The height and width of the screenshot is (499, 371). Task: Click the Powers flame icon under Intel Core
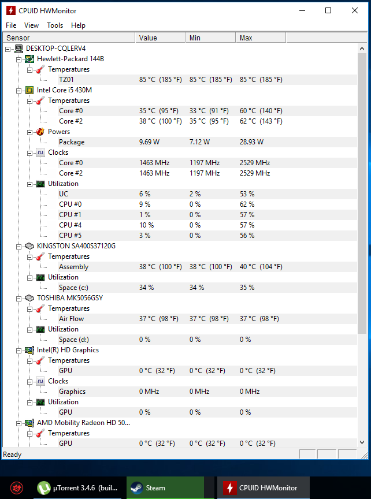pyautogui.click(x=40, y=132)
